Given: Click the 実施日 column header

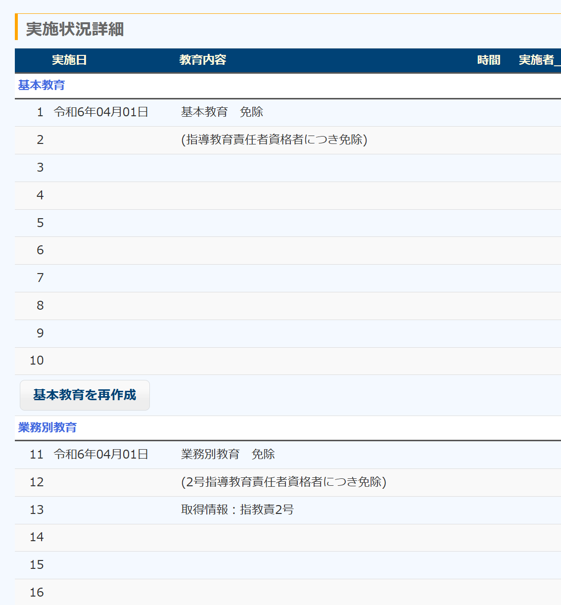Looking at the screenshot, I should (69, 60).
